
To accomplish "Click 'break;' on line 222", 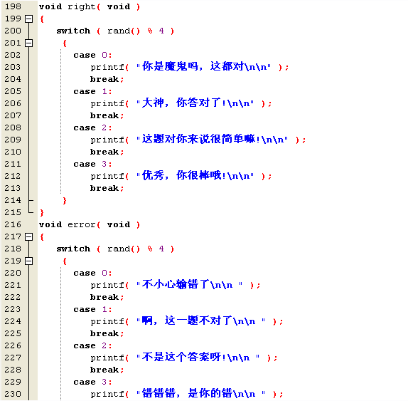I will click(x=107, y=297).
